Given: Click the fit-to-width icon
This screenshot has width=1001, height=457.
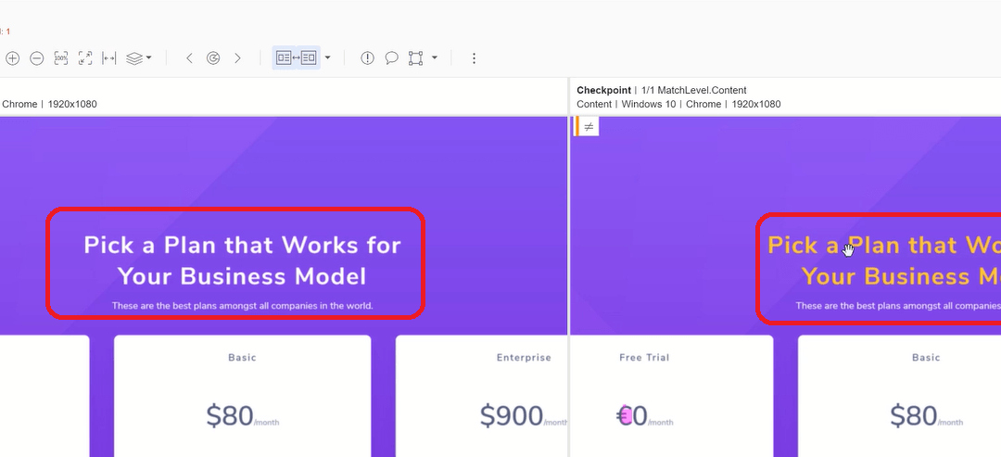Looking at the screenshot, I should (x=109, y=58).
